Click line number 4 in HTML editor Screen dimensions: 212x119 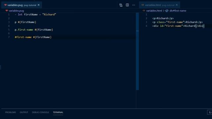[x=146, y=26]
